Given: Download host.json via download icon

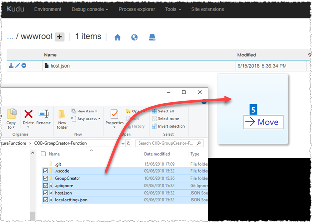Looking at the screenshot, I should [x=11, y=65].
